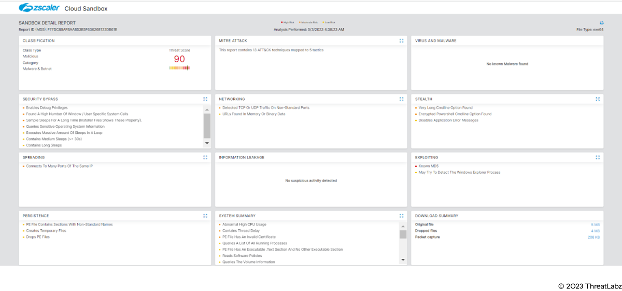The height and width of the screenshot is (291, 622).
Task: Click the Security Bypass scrollbar thumb
Action: point(207,124)
